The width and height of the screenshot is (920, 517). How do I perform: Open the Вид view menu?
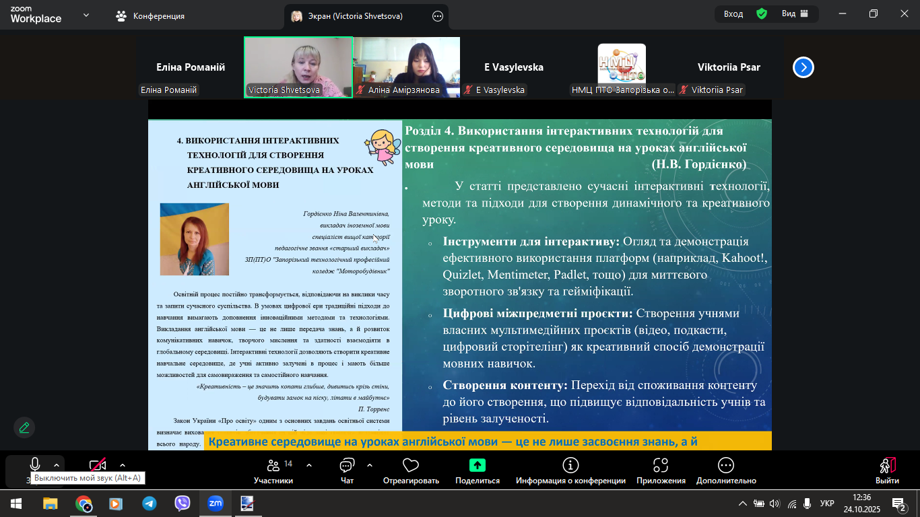(x=795, y=14)
